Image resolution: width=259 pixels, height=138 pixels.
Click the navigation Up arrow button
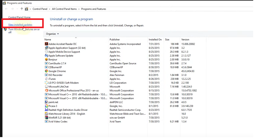click(21, 9)
